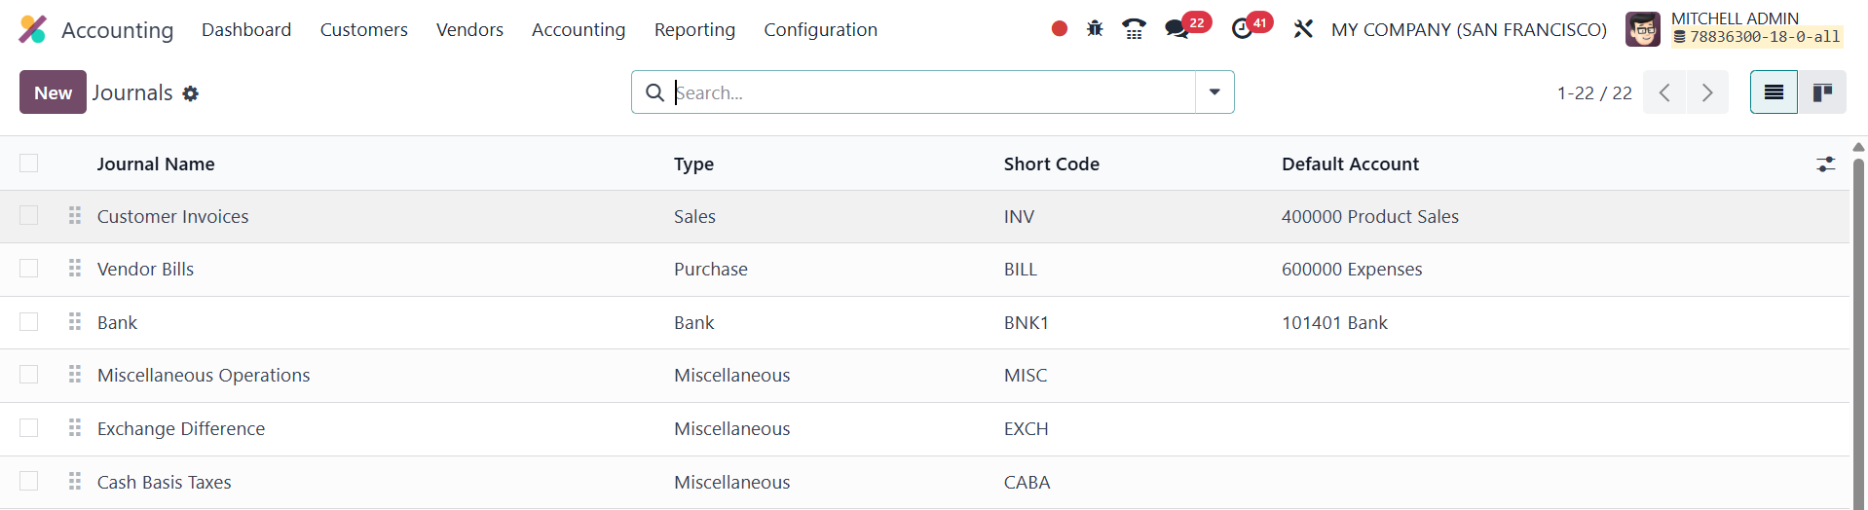Screen dimensions: 1868x510
Task: Open the Configuration menu
Action: [820, 29]
